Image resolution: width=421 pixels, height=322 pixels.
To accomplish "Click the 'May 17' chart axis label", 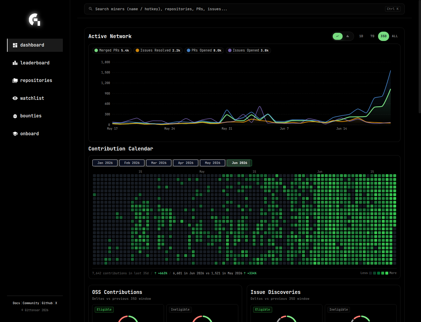I will click(x=112, y=129).
